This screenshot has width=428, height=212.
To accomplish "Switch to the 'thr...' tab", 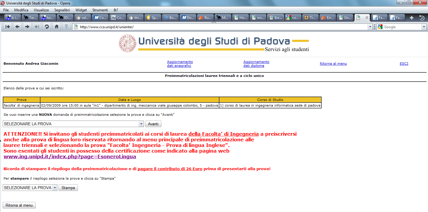I will 135,18.
